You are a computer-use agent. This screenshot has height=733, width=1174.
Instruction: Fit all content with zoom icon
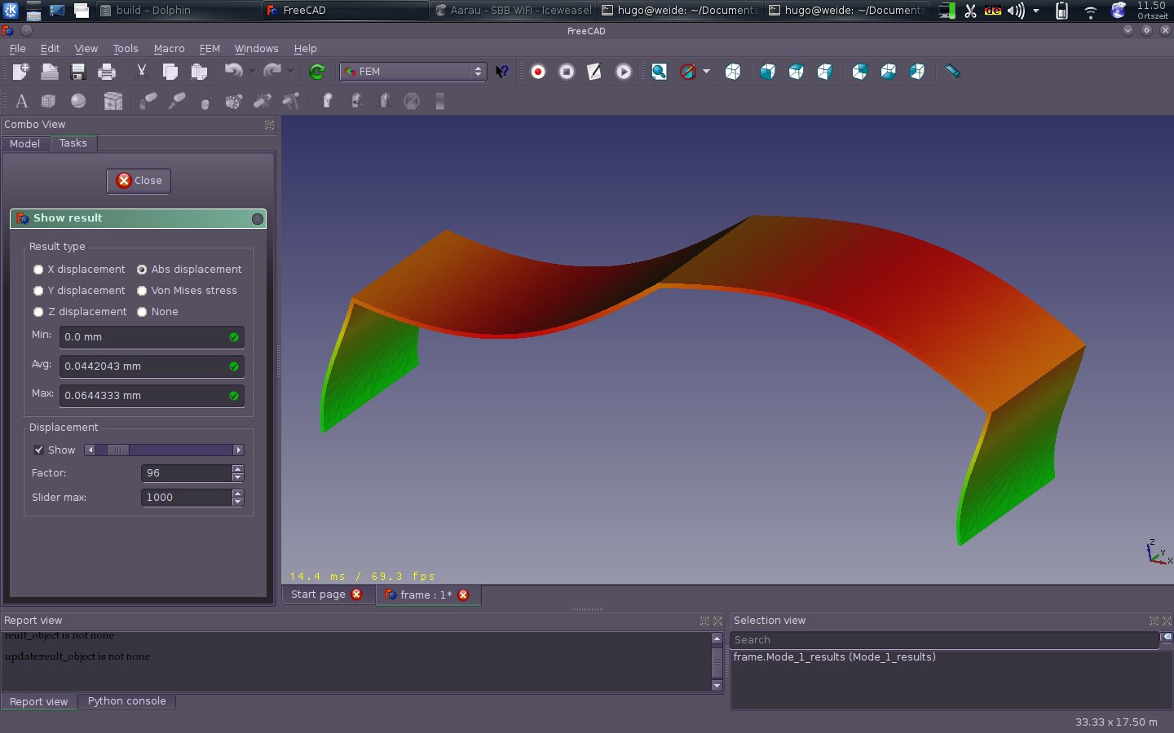[659, 72]
